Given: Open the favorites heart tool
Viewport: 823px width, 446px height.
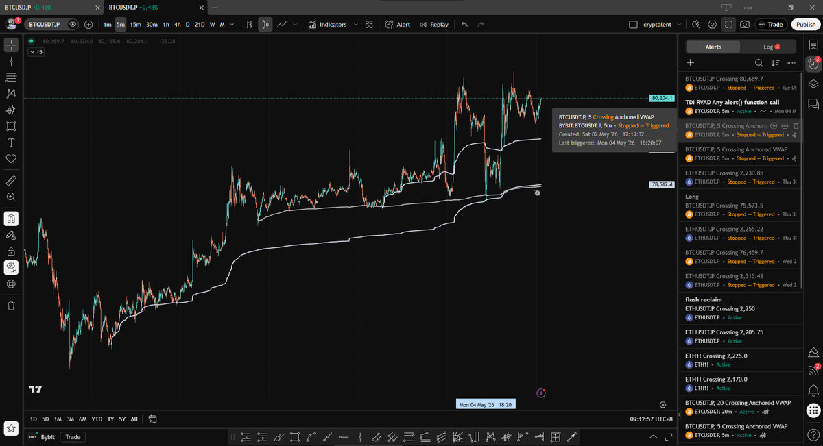Looking at the screenshot, I should [11, 159].
